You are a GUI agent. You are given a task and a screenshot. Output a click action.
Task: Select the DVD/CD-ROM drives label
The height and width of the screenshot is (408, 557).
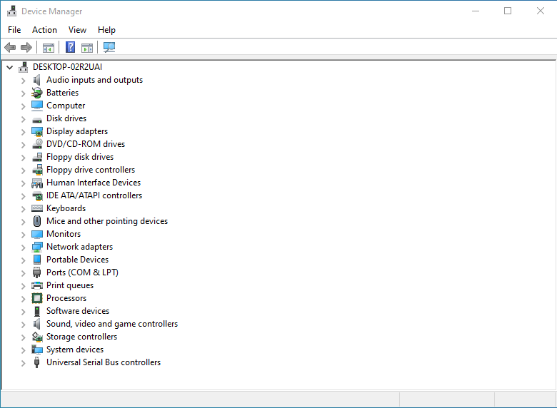(86, 143)
